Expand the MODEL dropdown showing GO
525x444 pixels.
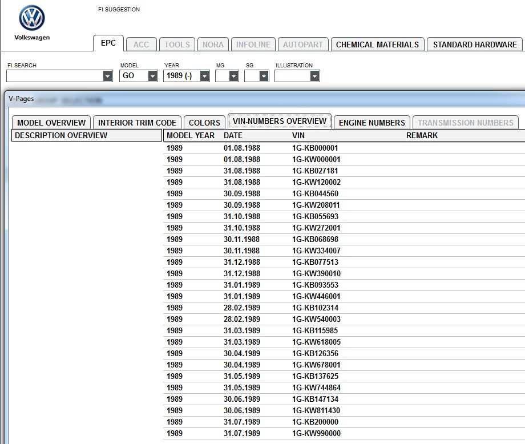click(x=152, y=76)
